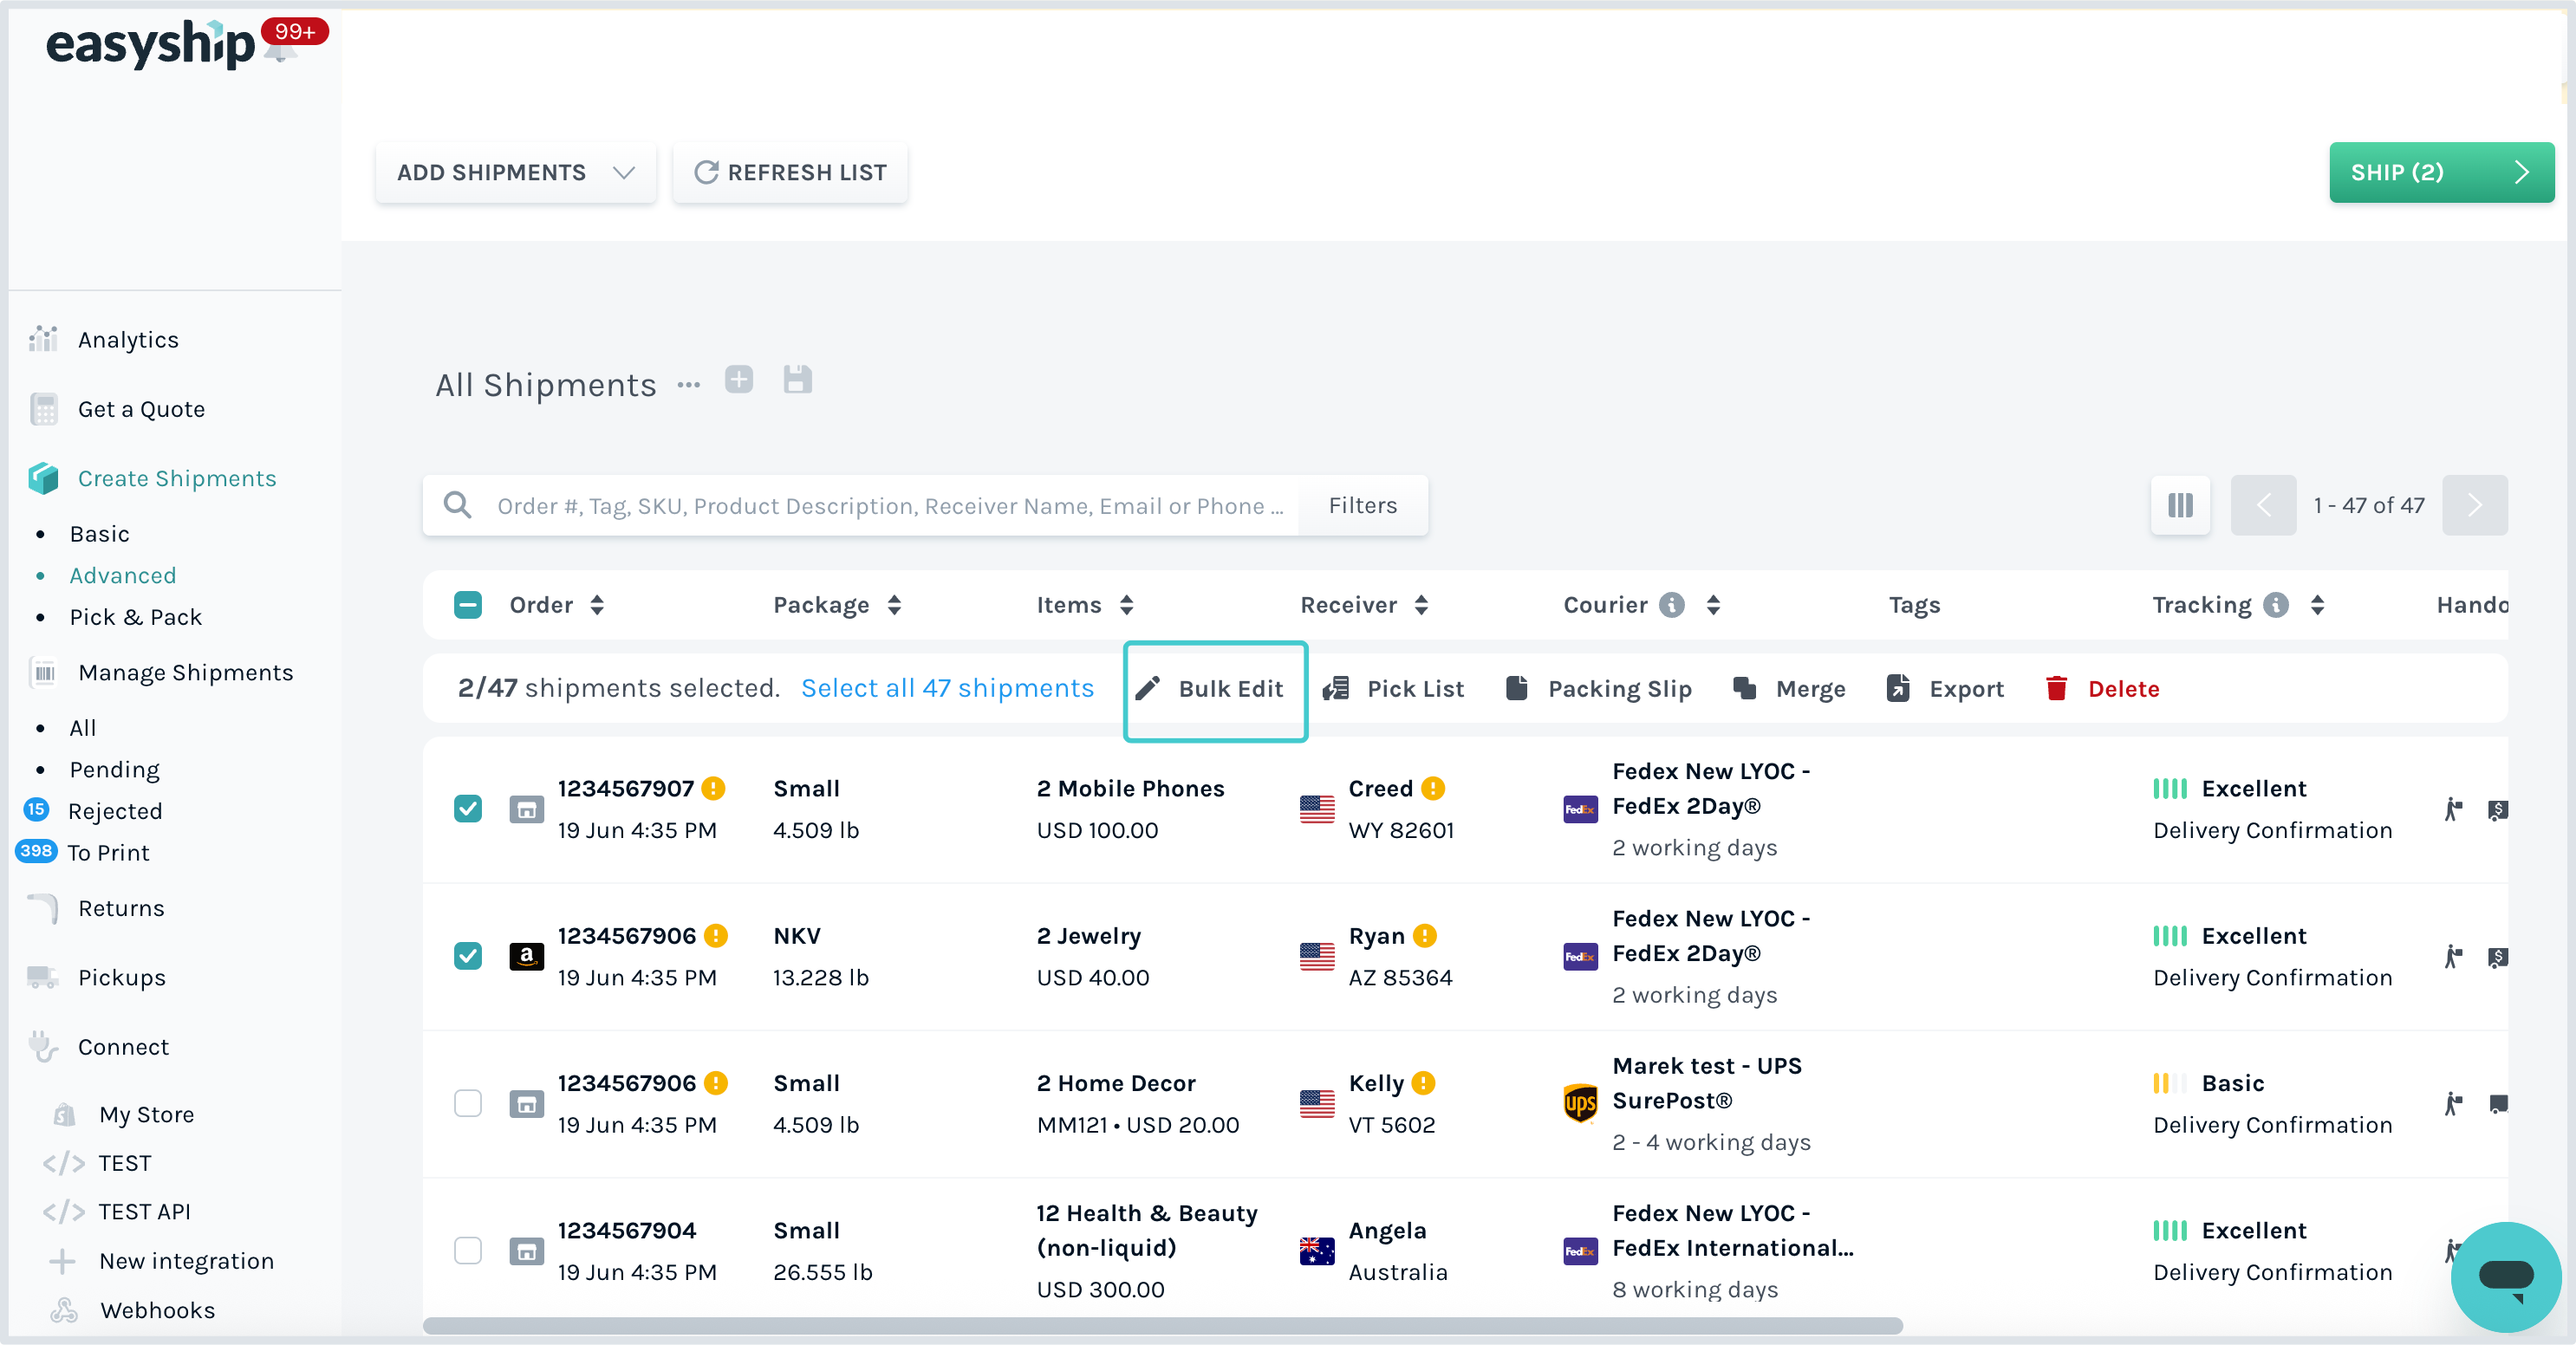The image size is (2576, 1345).
Task: Open the Returns section
Action: click(x=121, y=908)
